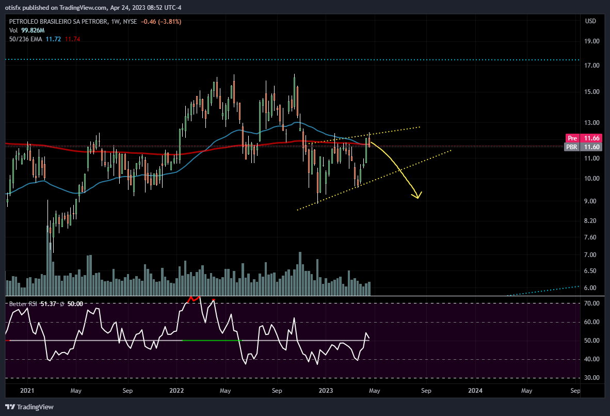Click the USD currency label on price axis
Screen dimensions: 610x416
[x=590, y=21]
